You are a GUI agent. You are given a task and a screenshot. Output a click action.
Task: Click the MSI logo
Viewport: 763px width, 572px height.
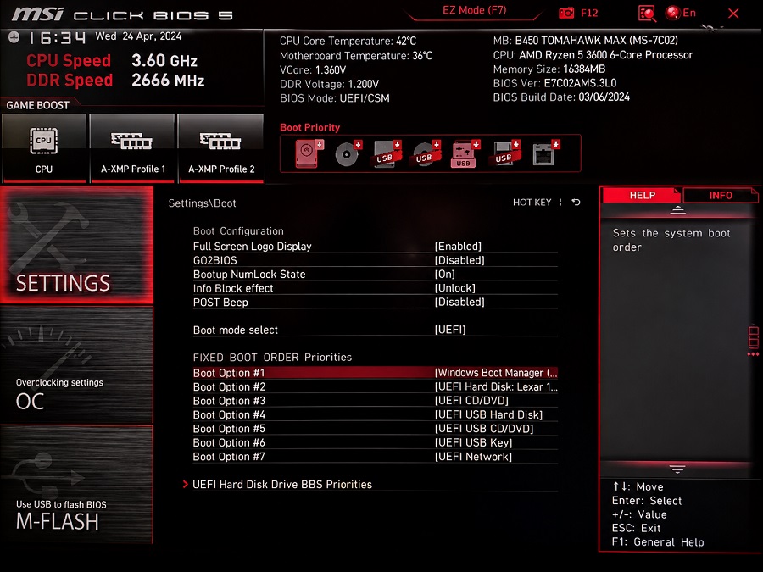pos(37,14)
